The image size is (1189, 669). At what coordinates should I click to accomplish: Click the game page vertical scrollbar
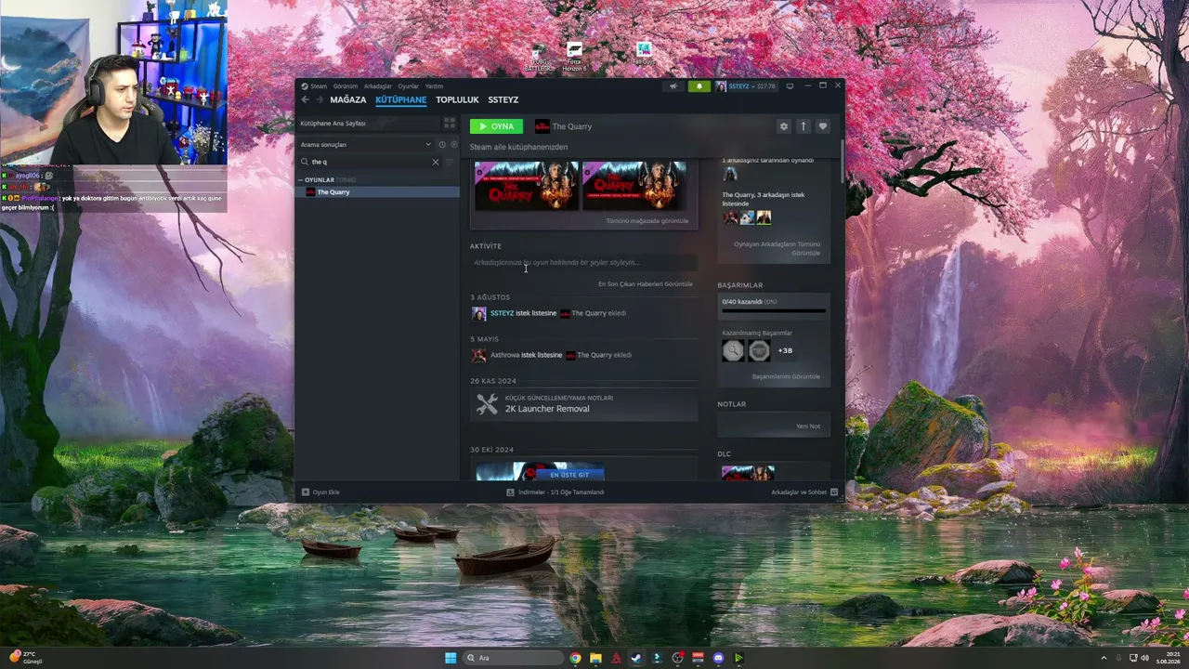[x=843, y=163]
